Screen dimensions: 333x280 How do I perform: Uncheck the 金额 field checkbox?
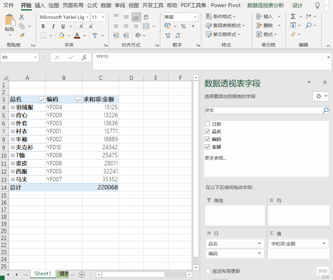pos(207,147)
